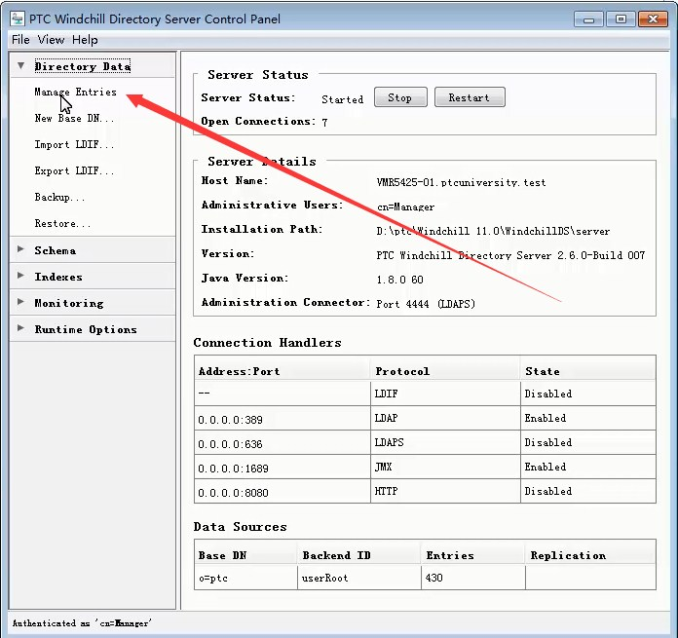
Task: Open Export LDIF dialog
Action: [74, 170]
